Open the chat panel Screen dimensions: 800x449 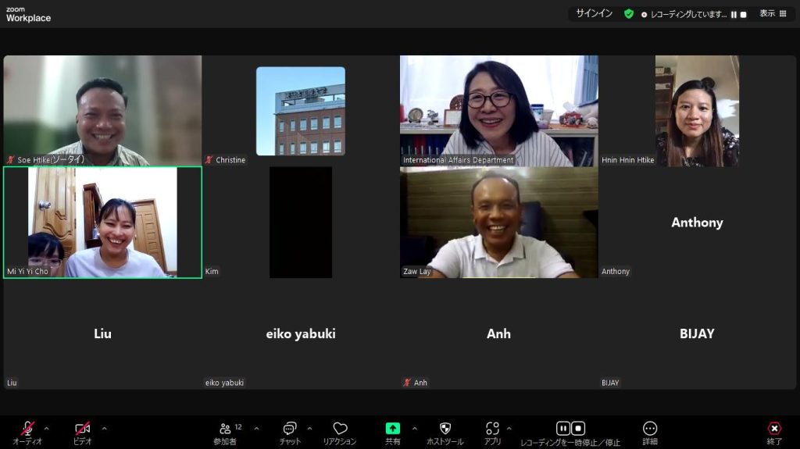click(x=290, y=429)
